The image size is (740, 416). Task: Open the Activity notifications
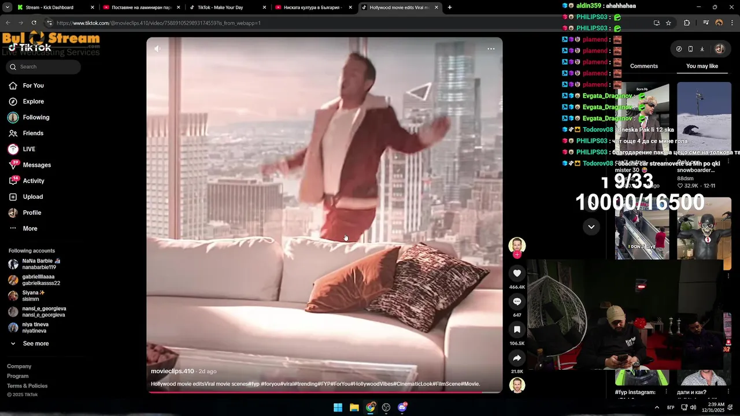pyautogui.click(x=34, y=181)
